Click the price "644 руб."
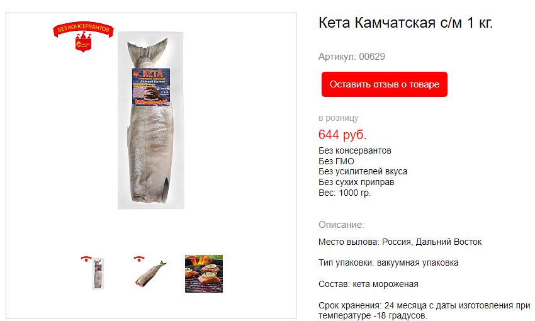The image size is (535, 321). tap(342, 135)
